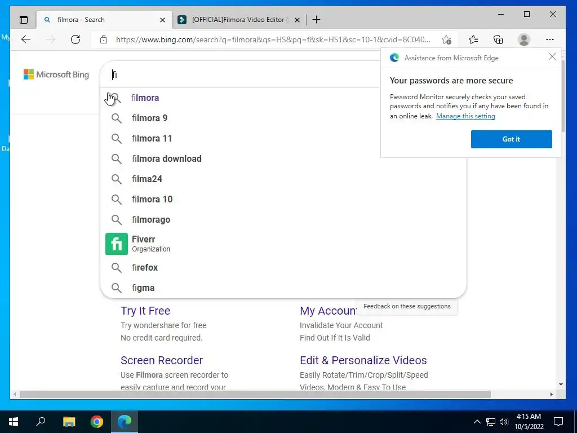Open Feedback on these suggestions

point(407,306)
